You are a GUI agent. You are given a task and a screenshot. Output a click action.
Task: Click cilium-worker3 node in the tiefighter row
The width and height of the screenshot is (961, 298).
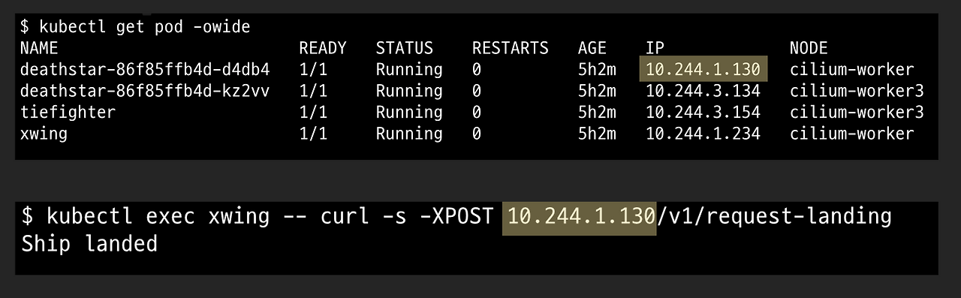857,113
